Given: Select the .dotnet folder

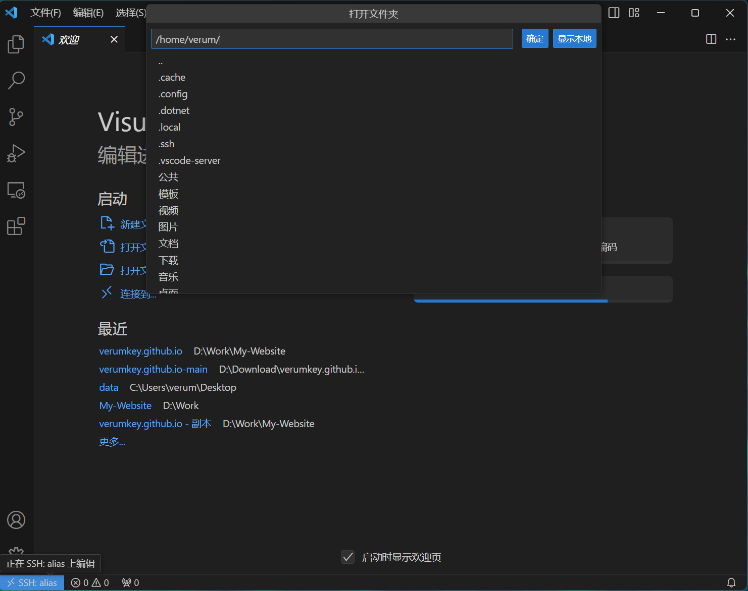Looking at the screenshot, I should [x=374, y=110].
